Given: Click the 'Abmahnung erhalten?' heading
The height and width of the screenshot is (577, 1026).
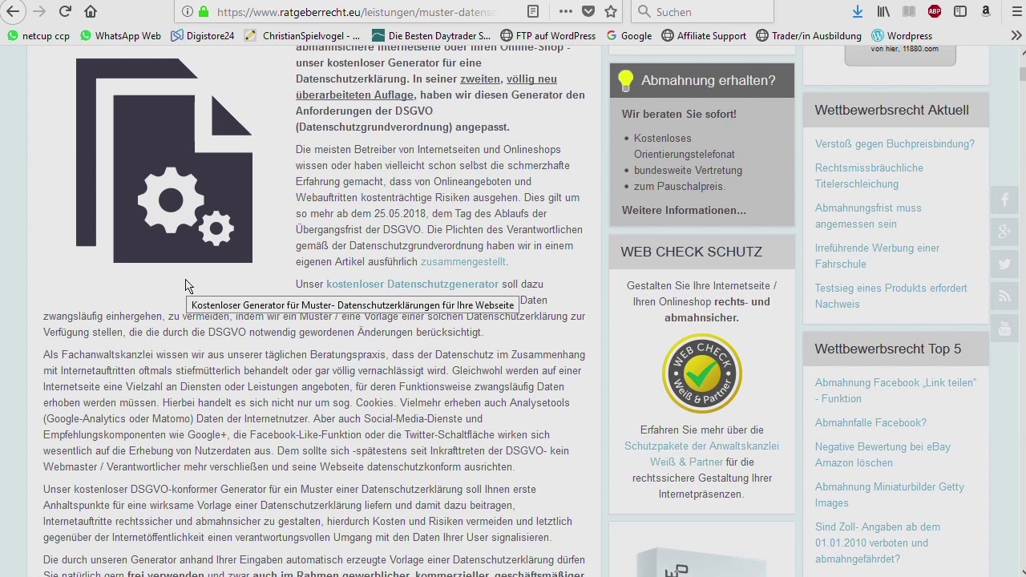Looking at the screenshot, I should click(x=709, y=80).
